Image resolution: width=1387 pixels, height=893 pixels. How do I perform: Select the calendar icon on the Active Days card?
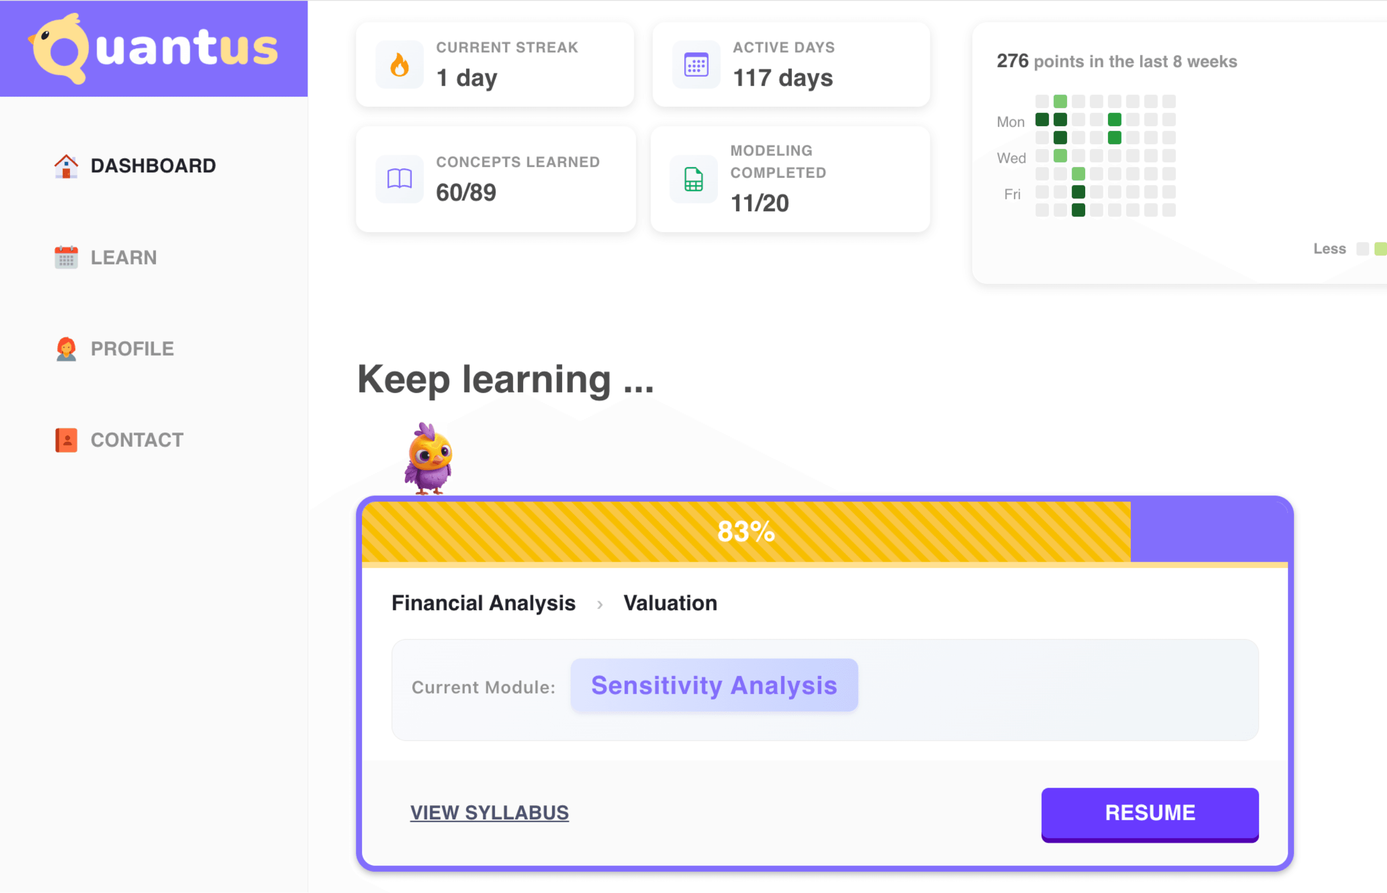pos(695,65)
